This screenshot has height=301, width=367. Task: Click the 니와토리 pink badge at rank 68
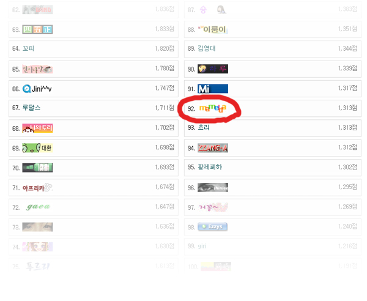(37, 128)
